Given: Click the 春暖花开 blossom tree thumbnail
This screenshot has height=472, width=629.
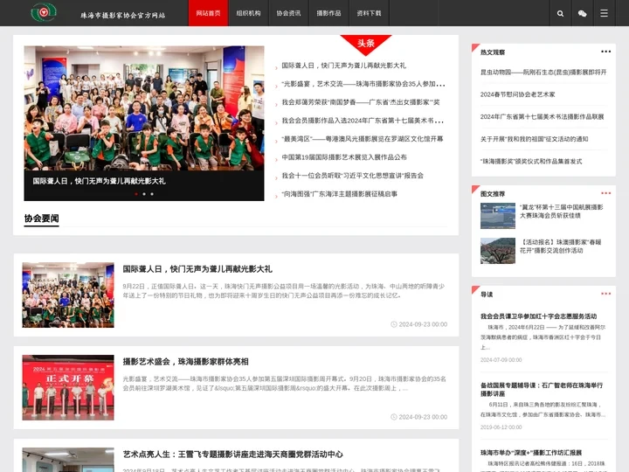Looking at the screenshot, I should [x=498, y=251].
